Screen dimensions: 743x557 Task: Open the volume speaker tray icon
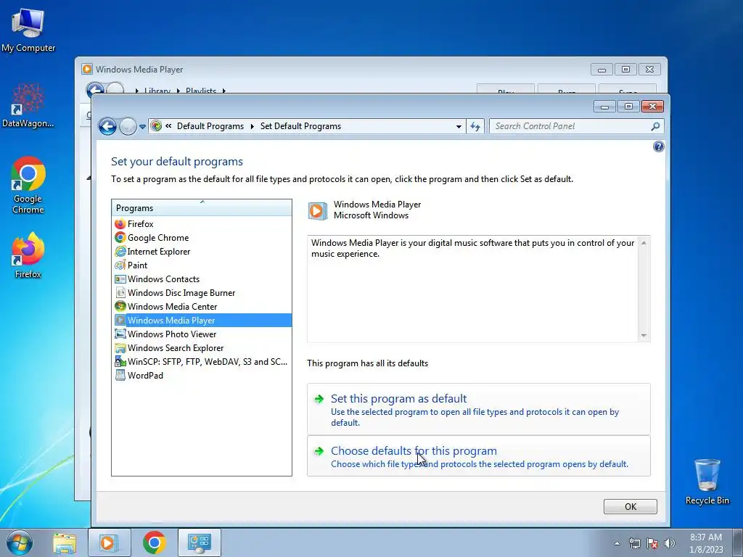[670, 543]
